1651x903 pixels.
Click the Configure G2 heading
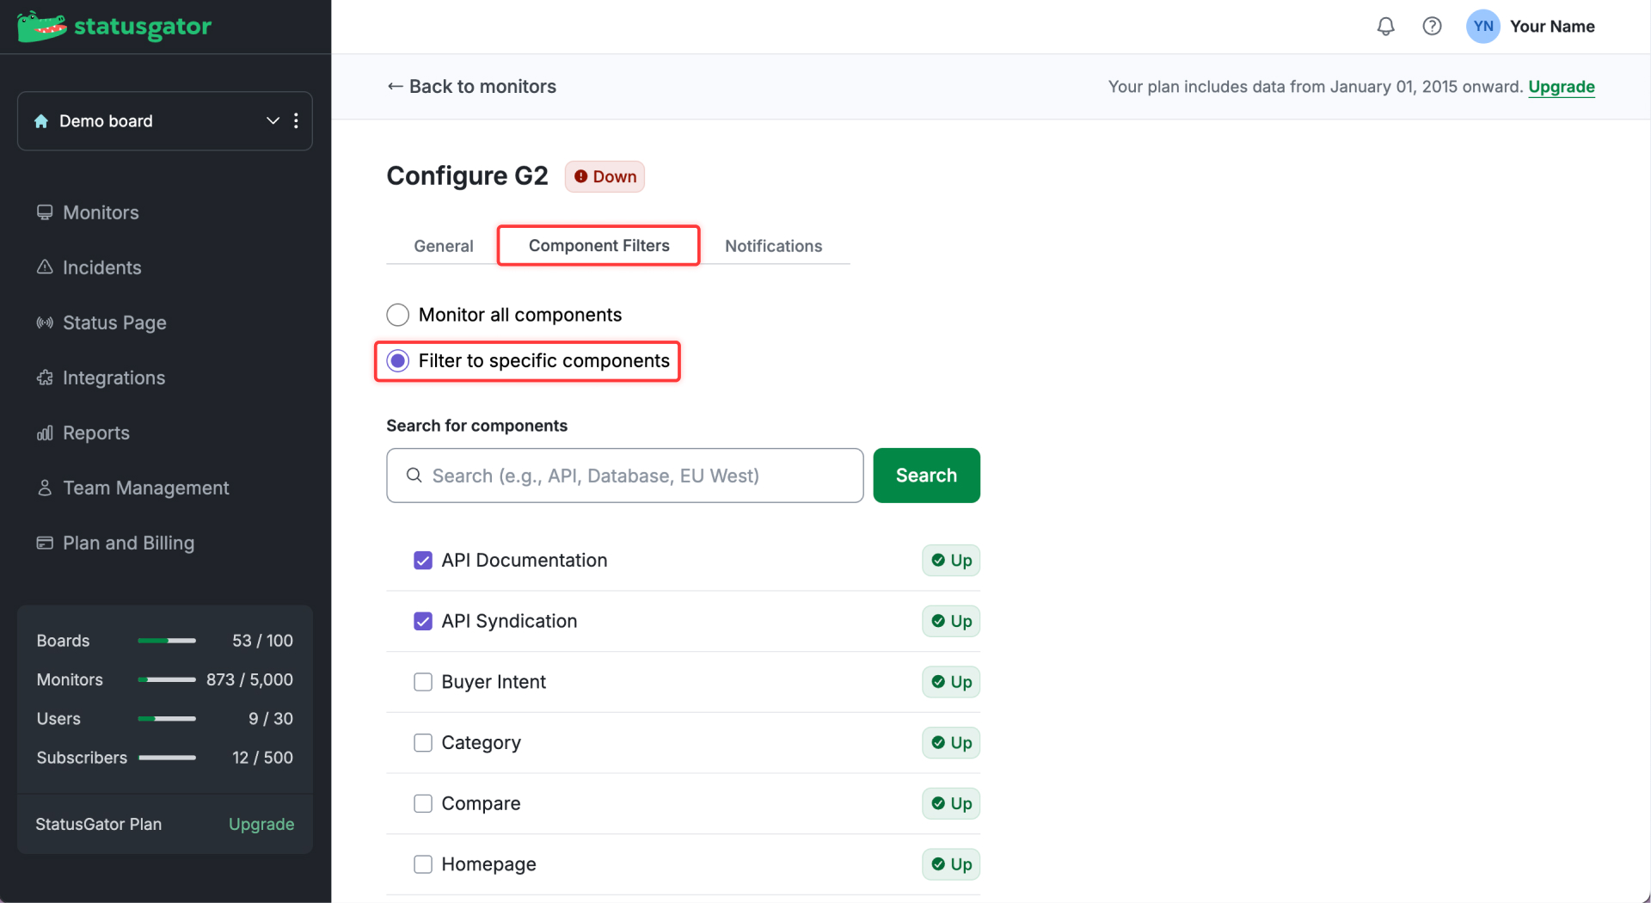[x=467, y=176]
